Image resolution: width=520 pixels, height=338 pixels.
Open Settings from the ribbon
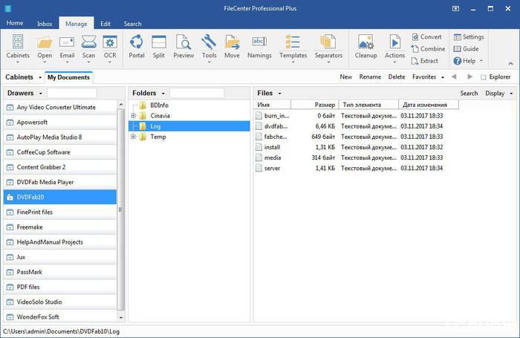[x=469, y=37]
